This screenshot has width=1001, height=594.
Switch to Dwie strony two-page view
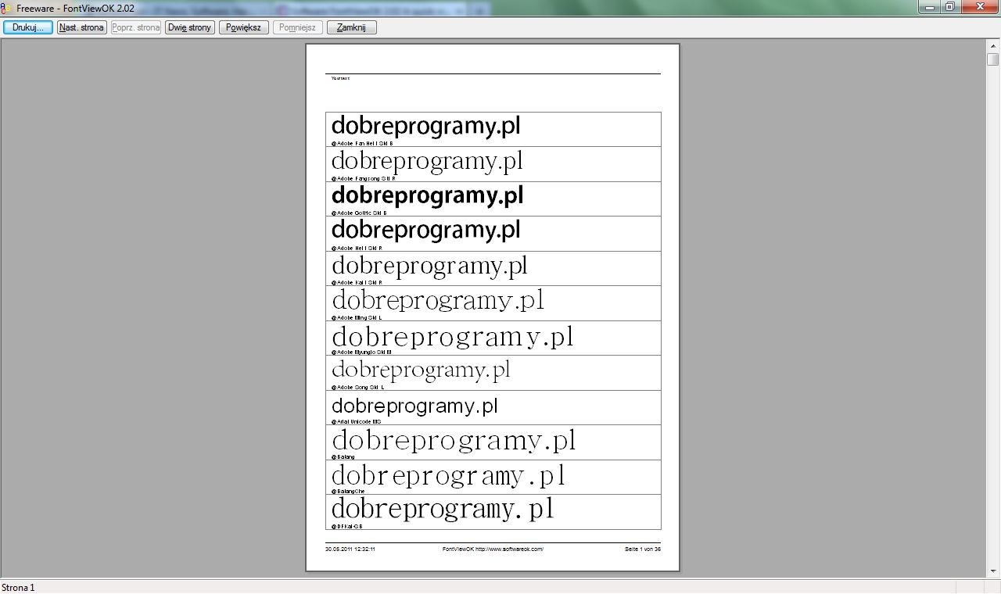coord(190,27)
